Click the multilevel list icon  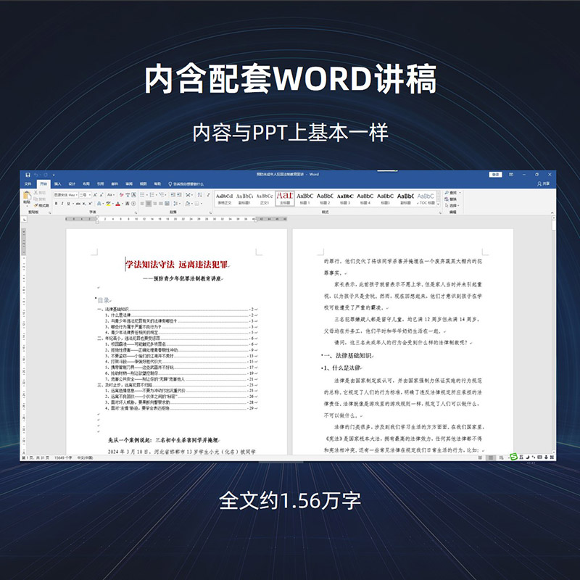tap(162, 194)
